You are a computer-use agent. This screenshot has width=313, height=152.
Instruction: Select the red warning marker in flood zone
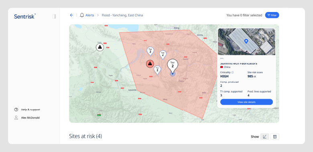(150, 64)
